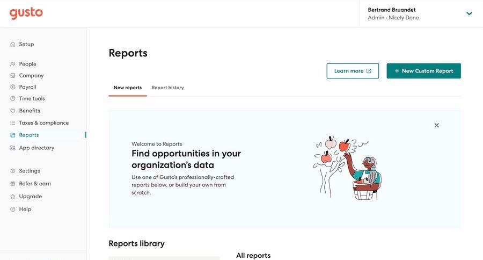Click the Help question mark icon
The width and height of the screenshot is (483, 260).
click(x=13, y=210)
